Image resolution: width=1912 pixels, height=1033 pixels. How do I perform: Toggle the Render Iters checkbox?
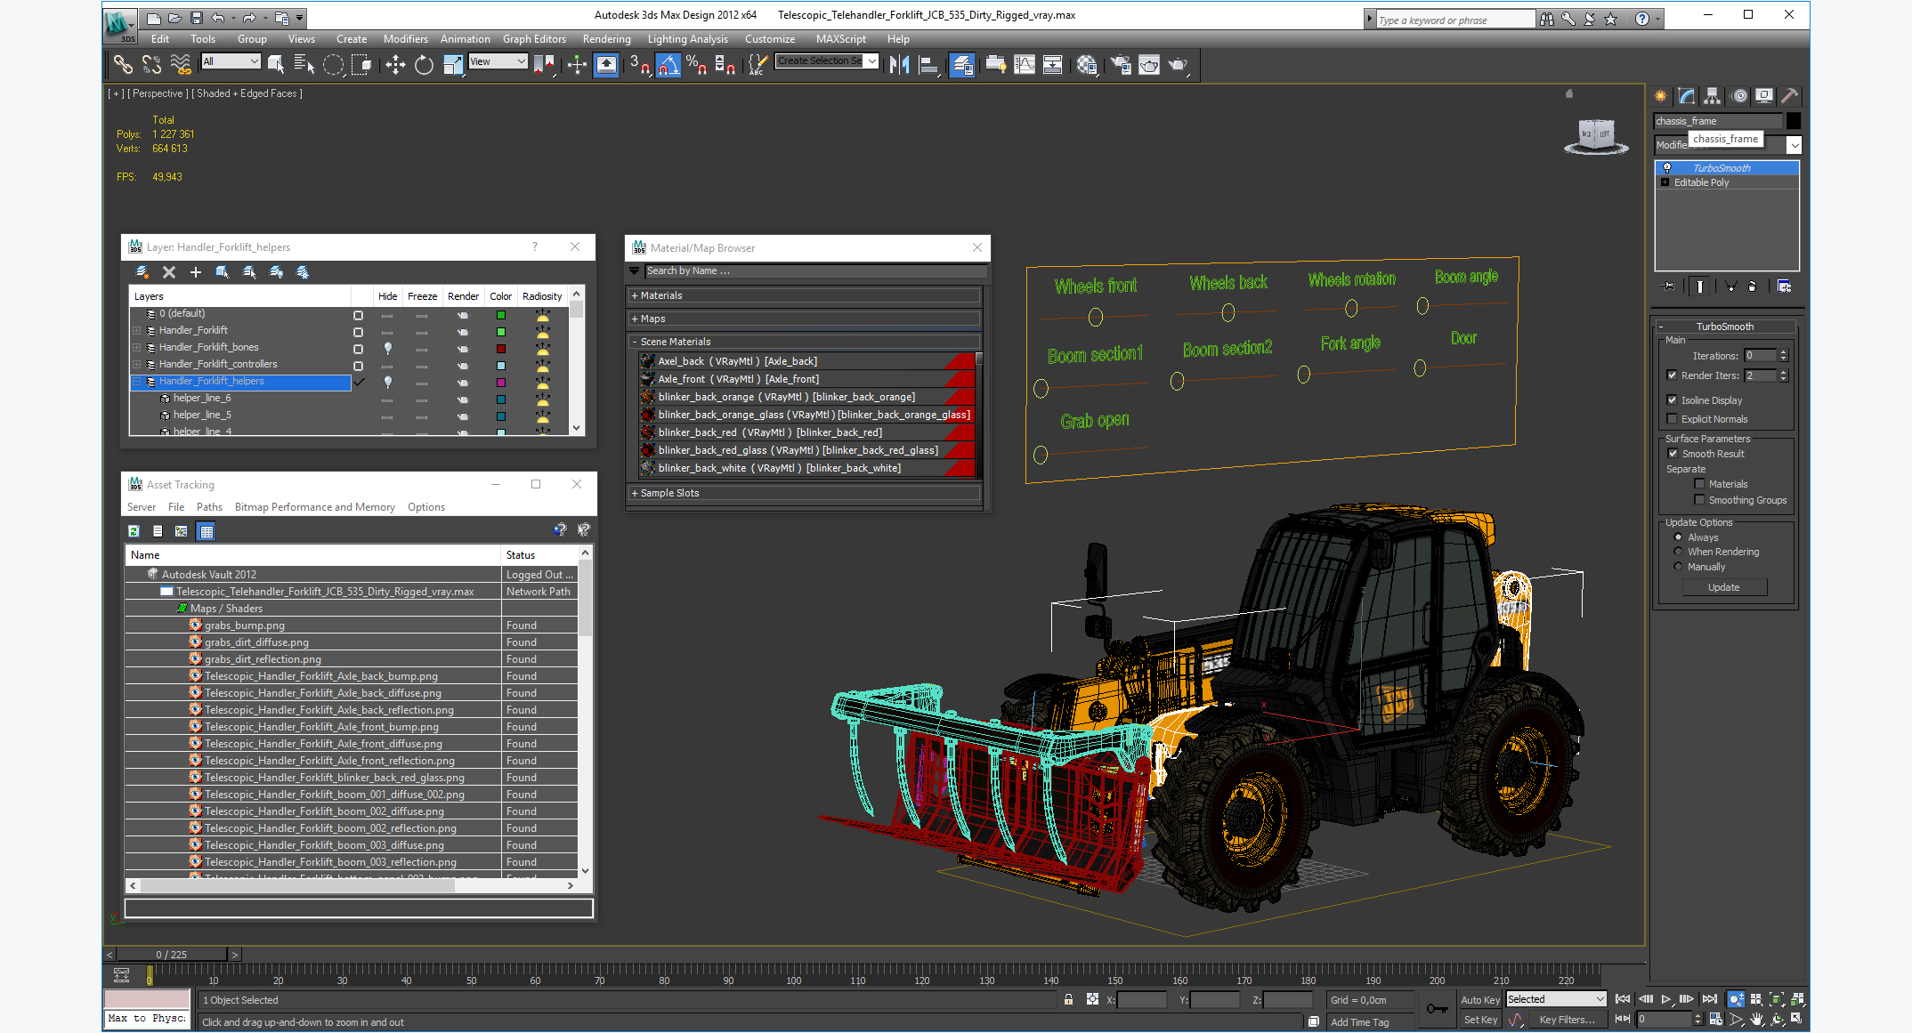pos(1672,375)
